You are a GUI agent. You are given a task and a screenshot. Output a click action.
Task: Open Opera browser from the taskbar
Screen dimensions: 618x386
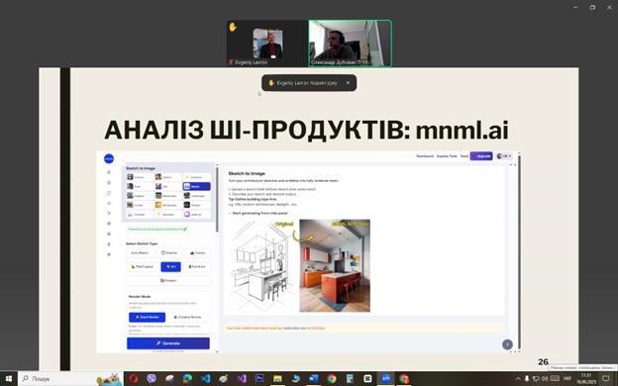click(x=134, y=378)
